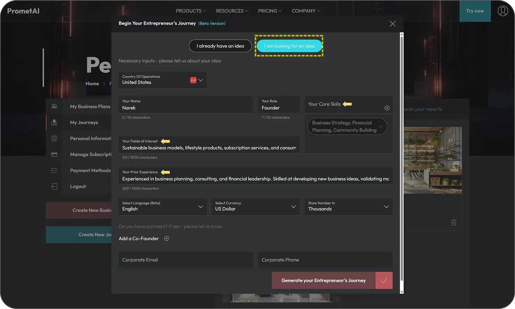Select the "I am looking for an idea" option
Screen dimensions: 515x309
[289, 46]
